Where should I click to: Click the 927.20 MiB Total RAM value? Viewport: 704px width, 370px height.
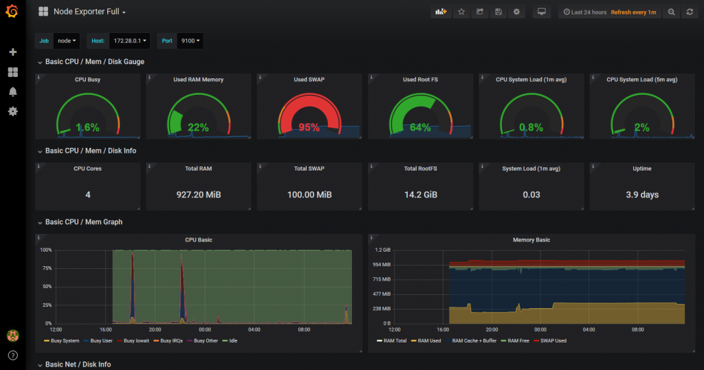click(199, 195)
